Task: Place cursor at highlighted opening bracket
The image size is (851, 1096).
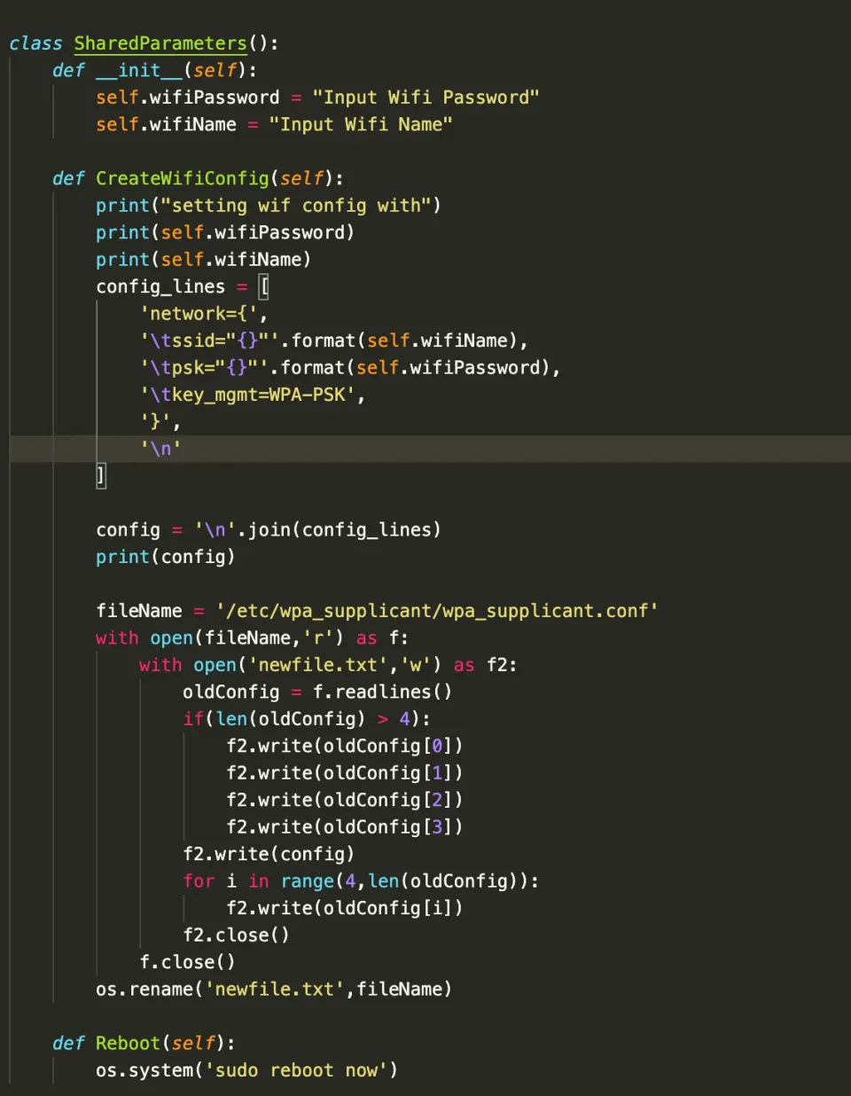Action: (x=263, y=286)
